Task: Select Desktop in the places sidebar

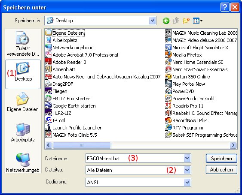Action: point(23,74)
